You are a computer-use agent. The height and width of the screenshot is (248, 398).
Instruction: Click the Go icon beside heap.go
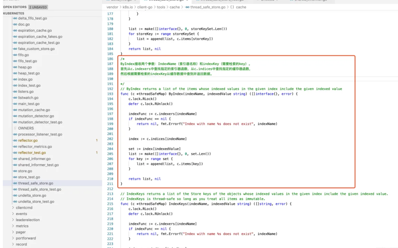[15, 67]
